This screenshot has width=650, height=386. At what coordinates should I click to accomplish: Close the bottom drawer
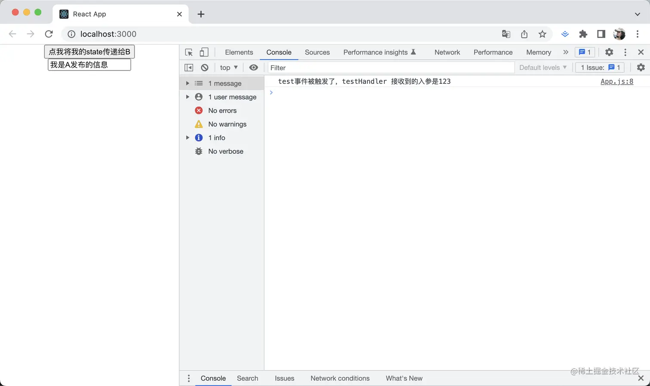tap(641, 378)
